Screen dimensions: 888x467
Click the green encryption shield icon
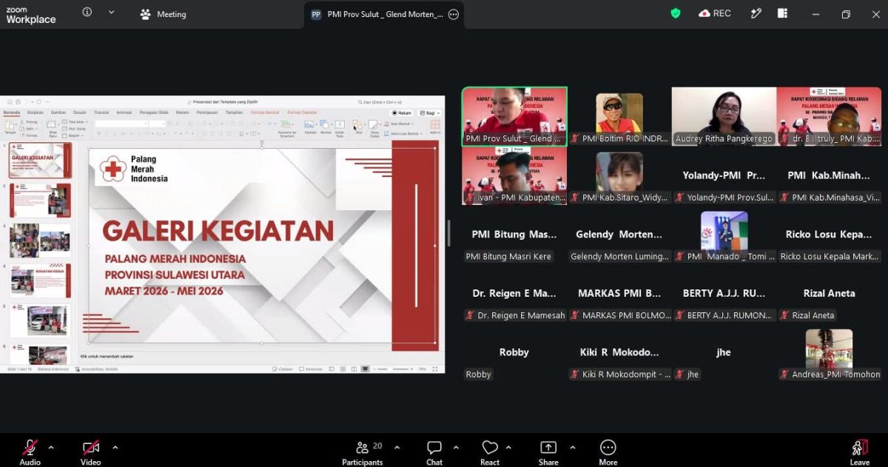click(676, 13)
